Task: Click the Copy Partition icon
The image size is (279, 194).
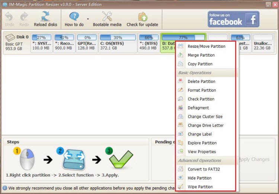Action: (x=180, y=63)
